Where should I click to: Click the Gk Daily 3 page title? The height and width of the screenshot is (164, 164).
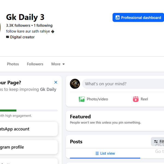[x=25, y=17]
